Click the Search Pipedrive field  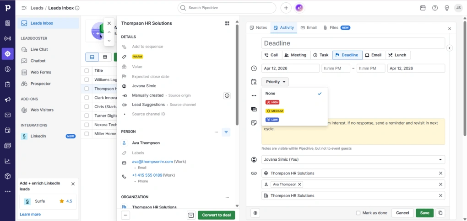pyautogui.click(x=227, y=8)
